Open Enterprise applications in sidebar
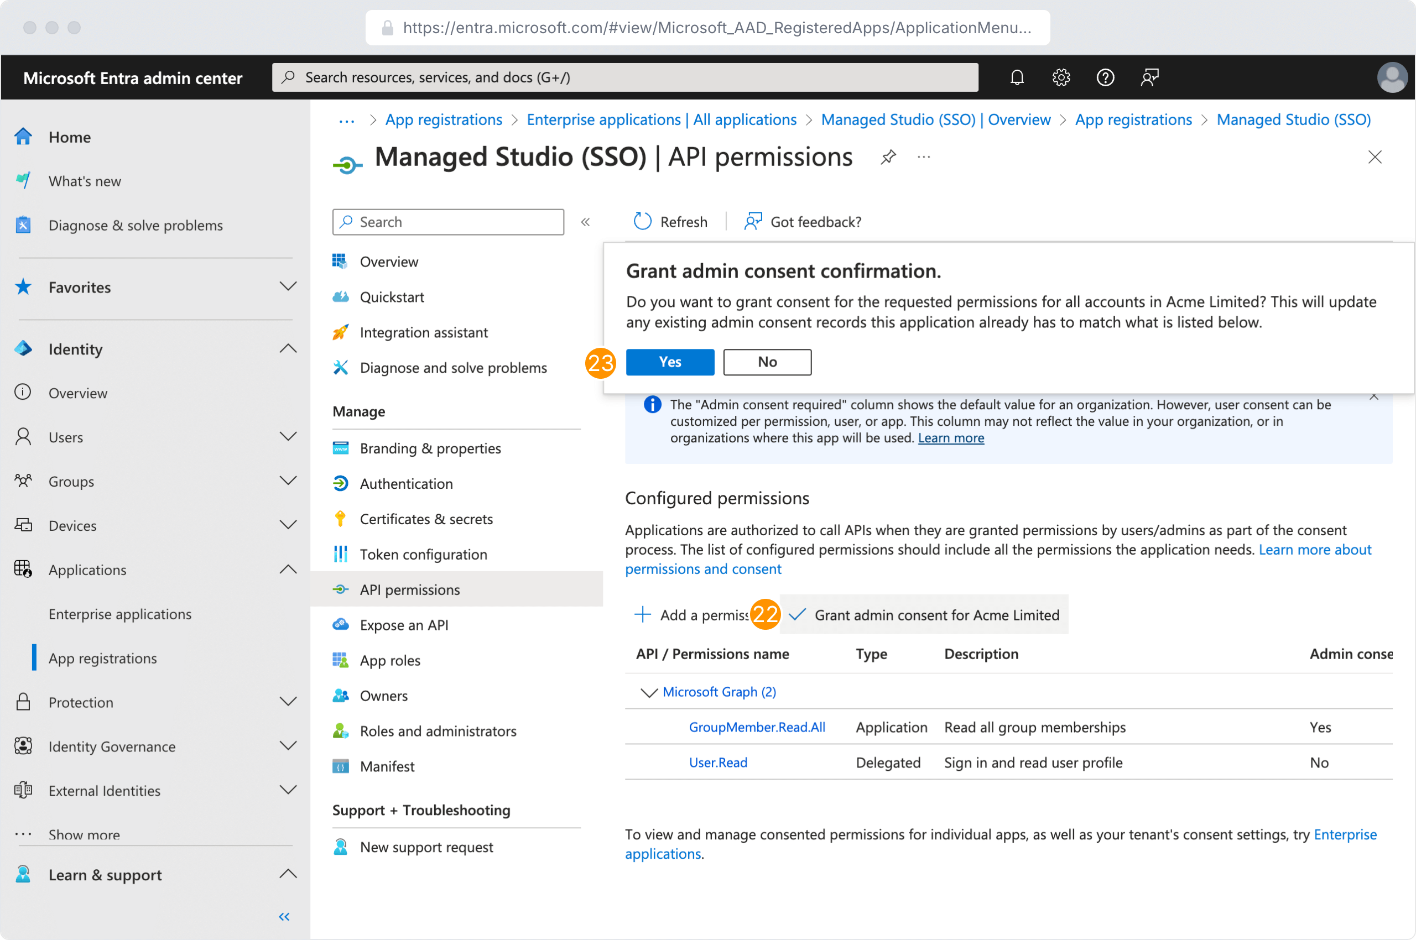Screen dimensions: 1416x940 [120, 614]
